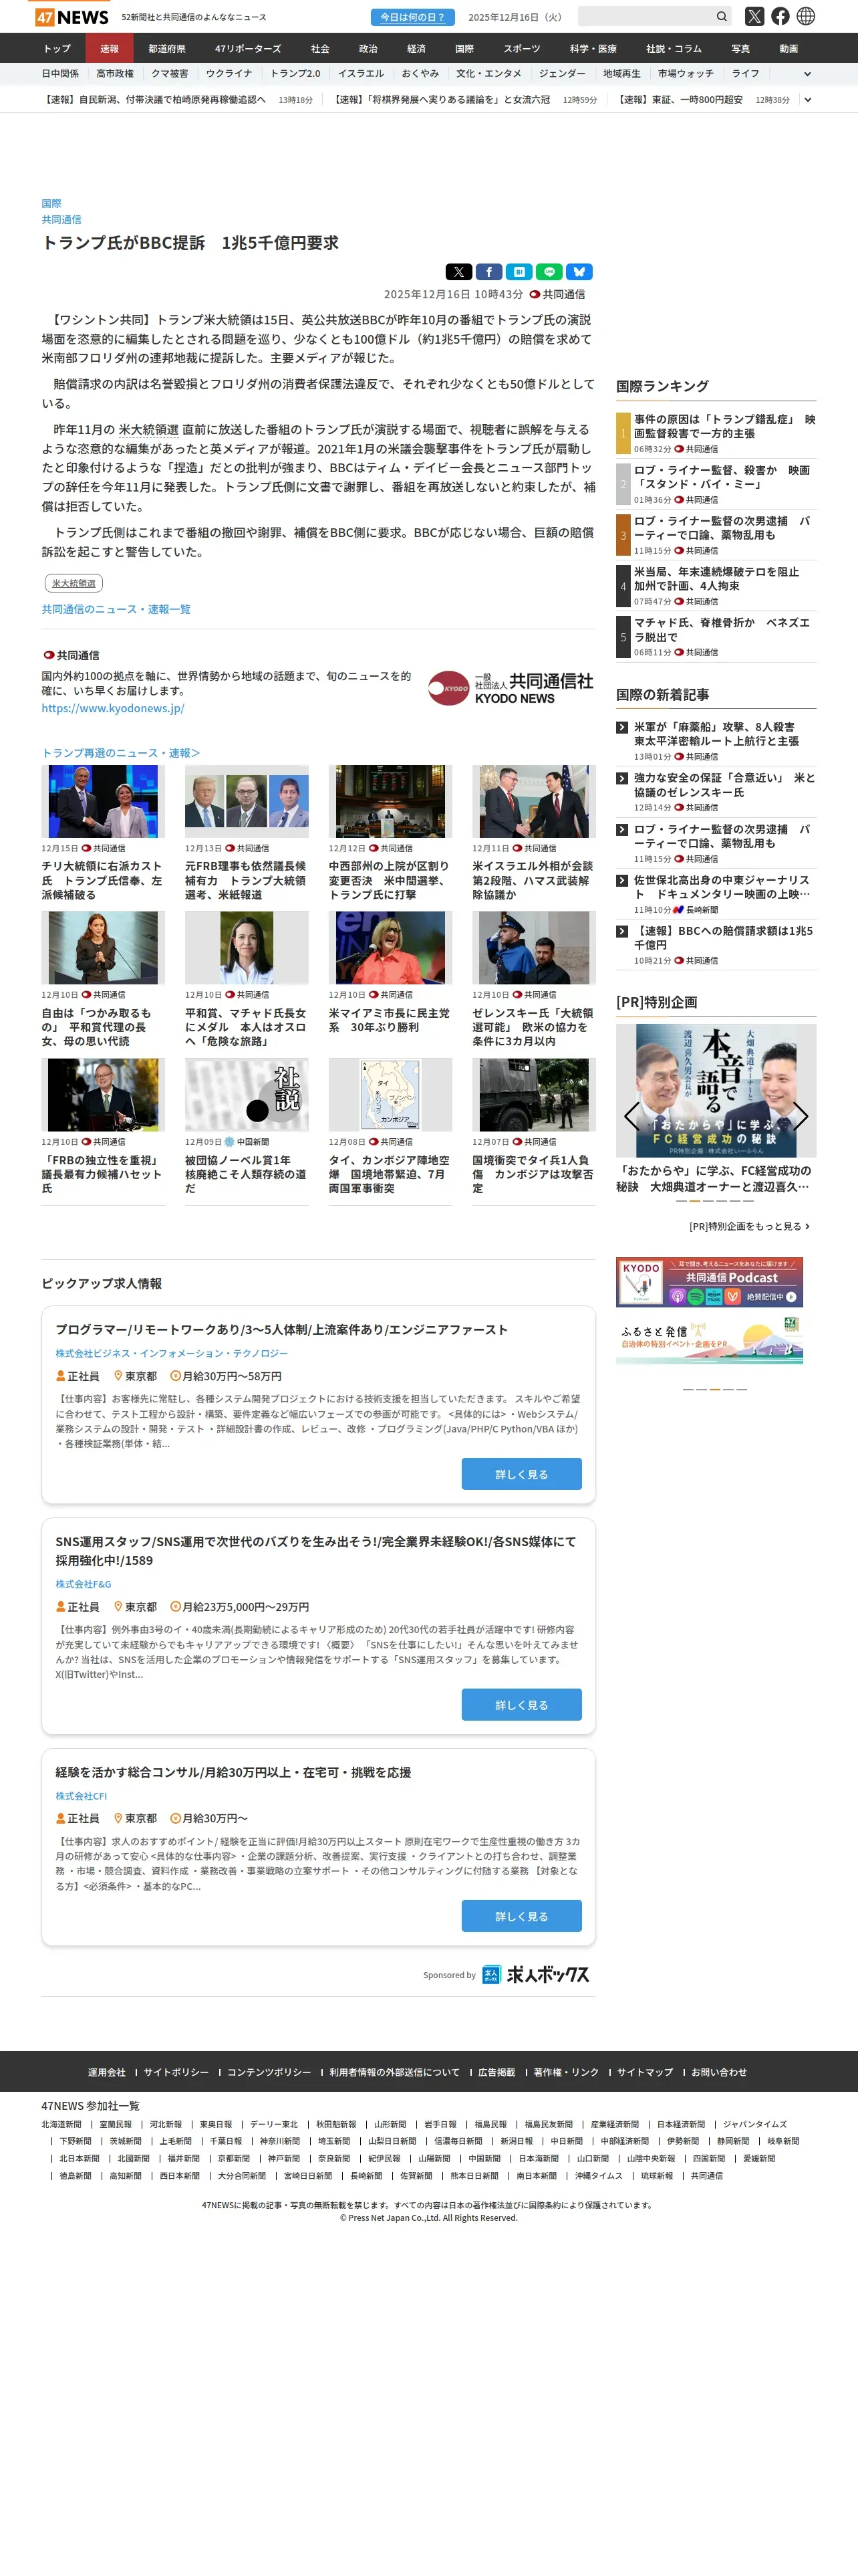The image size is (858, 2576).
Task: Select the ジェンダー topic link
Action: tap(563, 74)
